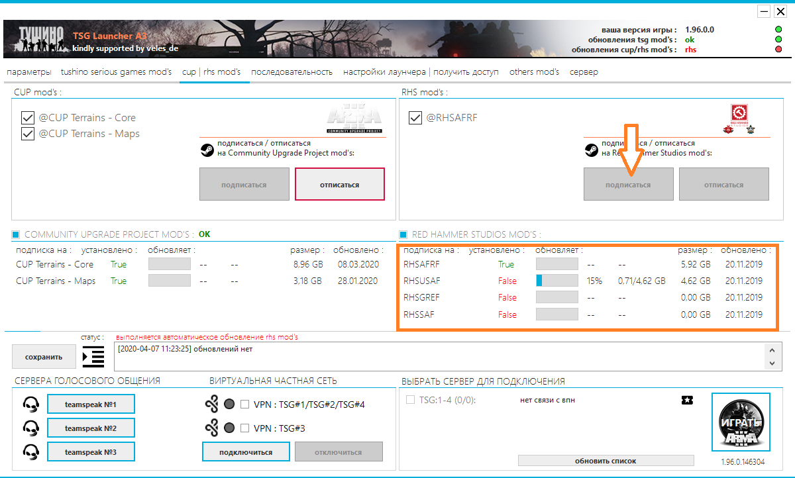Click the green indicator for game version
The image size is (795, 478).
click(x=778, y=30)
